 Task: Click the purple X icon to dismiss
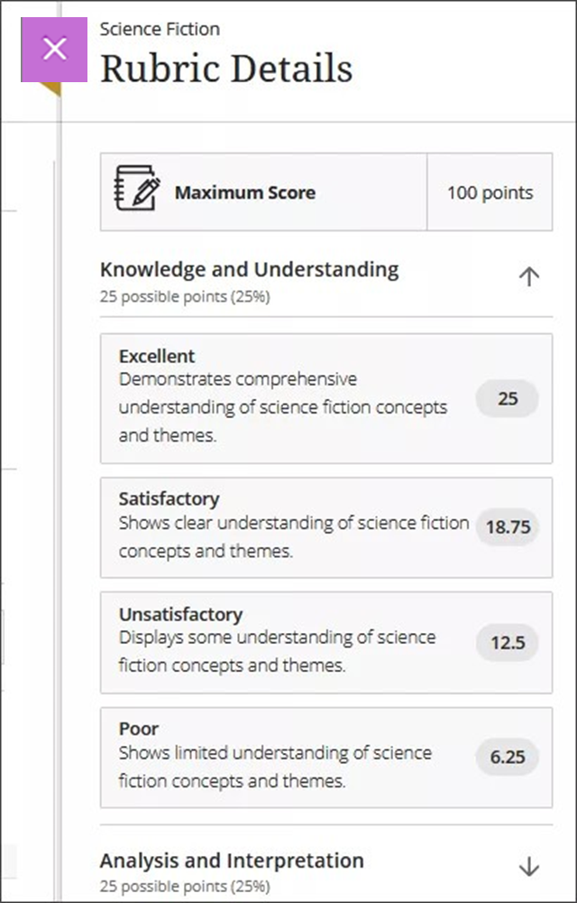coord(55,49)
